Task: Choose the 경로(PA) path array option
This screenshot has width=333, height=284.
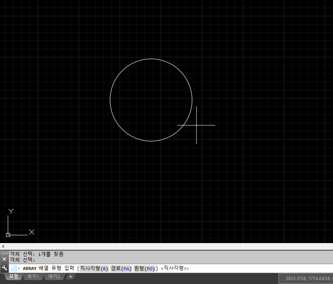Action: [121, 268]
